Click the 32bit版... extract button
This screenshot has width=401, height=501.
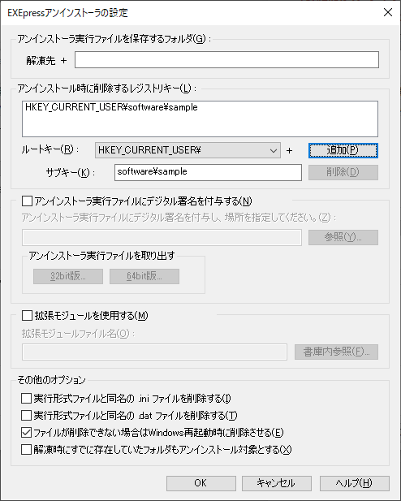[68, 276]
